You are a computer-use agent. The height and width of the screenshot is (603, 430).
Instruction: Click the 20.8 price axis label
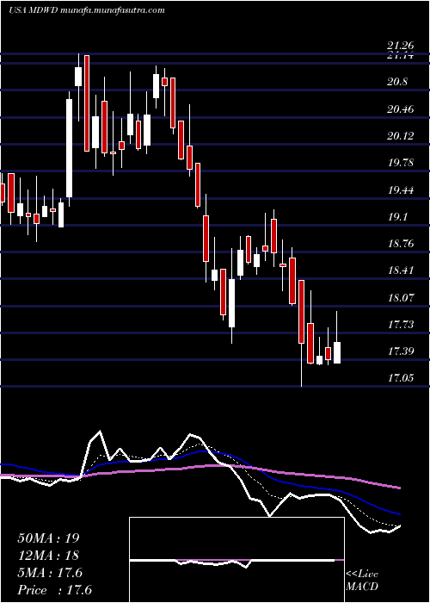click(396, 82)
